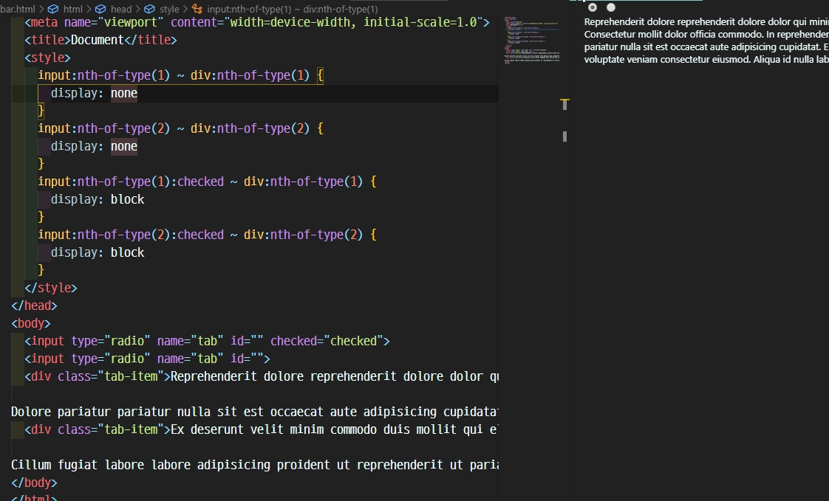
Task: Click the cube icon before style breadcrumb
Action: pyautogui.click(x=150, y=9)
